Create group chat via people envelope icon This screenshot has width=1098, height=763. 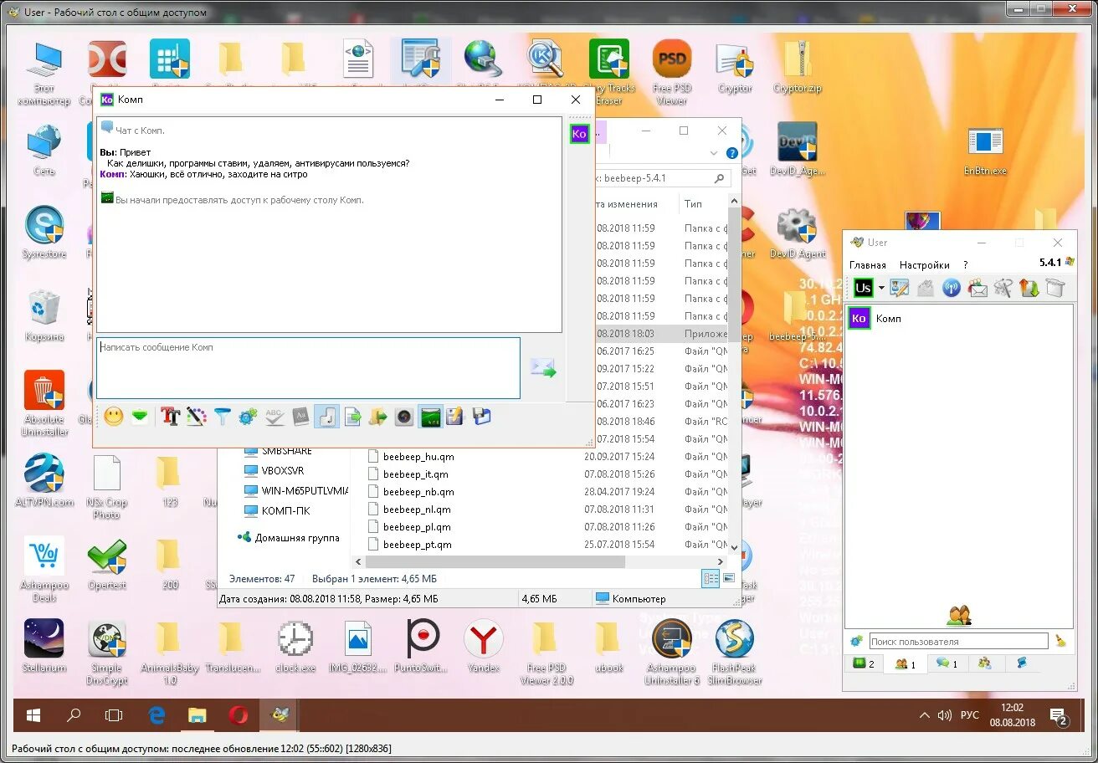(x=977, y=288)
